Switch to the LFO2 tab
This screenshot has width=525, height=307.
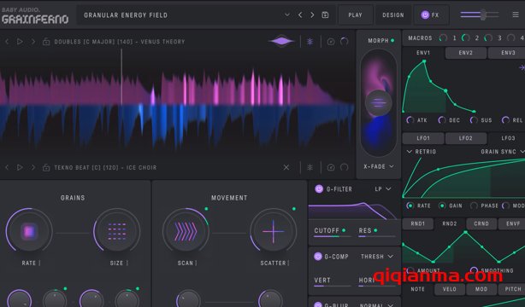point(466,138)
